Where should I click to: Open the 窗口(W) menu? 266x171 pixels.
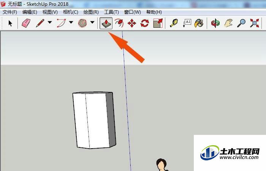click(133, 12)
